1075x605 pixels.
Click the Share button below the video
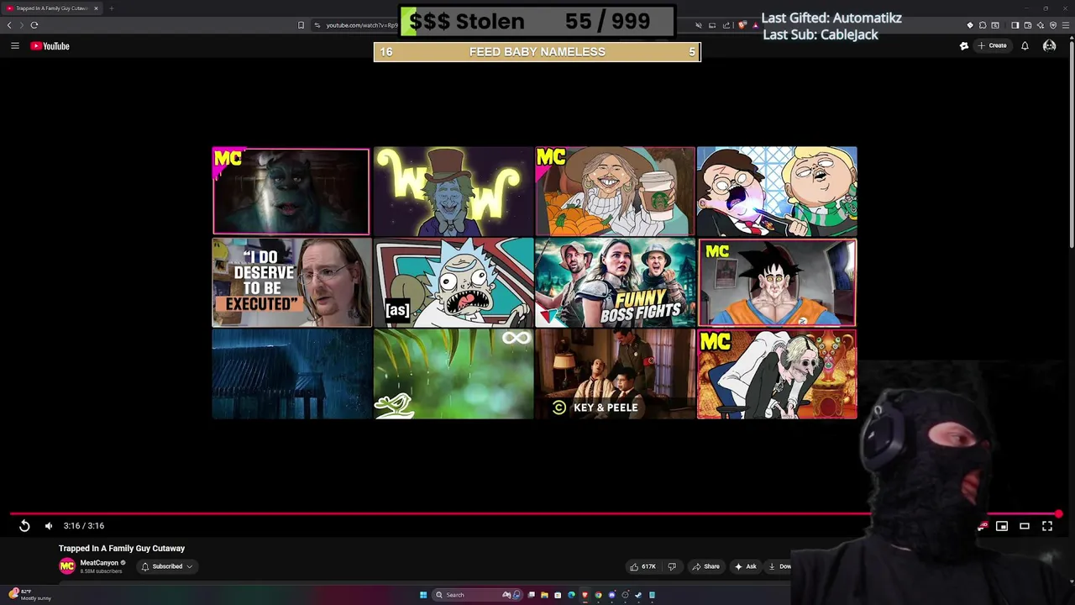tap(705, 566)
